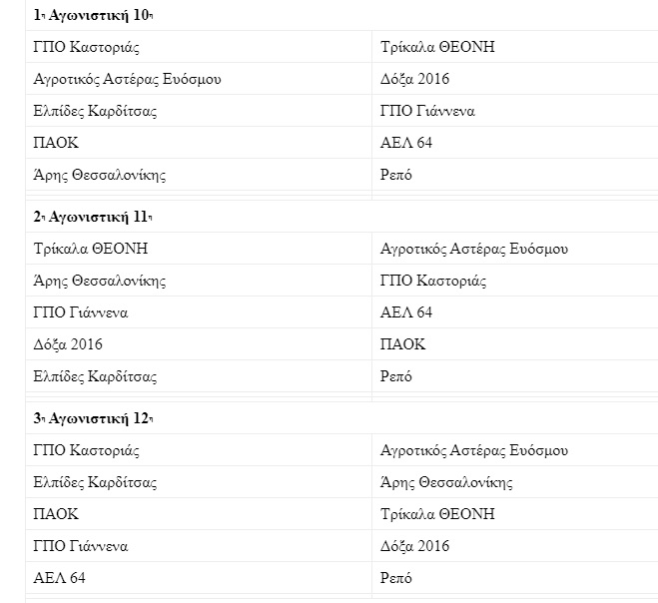The height and width of the screenshot is (603, 658).
Task: Click Ρεπό next to Άρης Θεσσαλονίκης
Action: 396,175
